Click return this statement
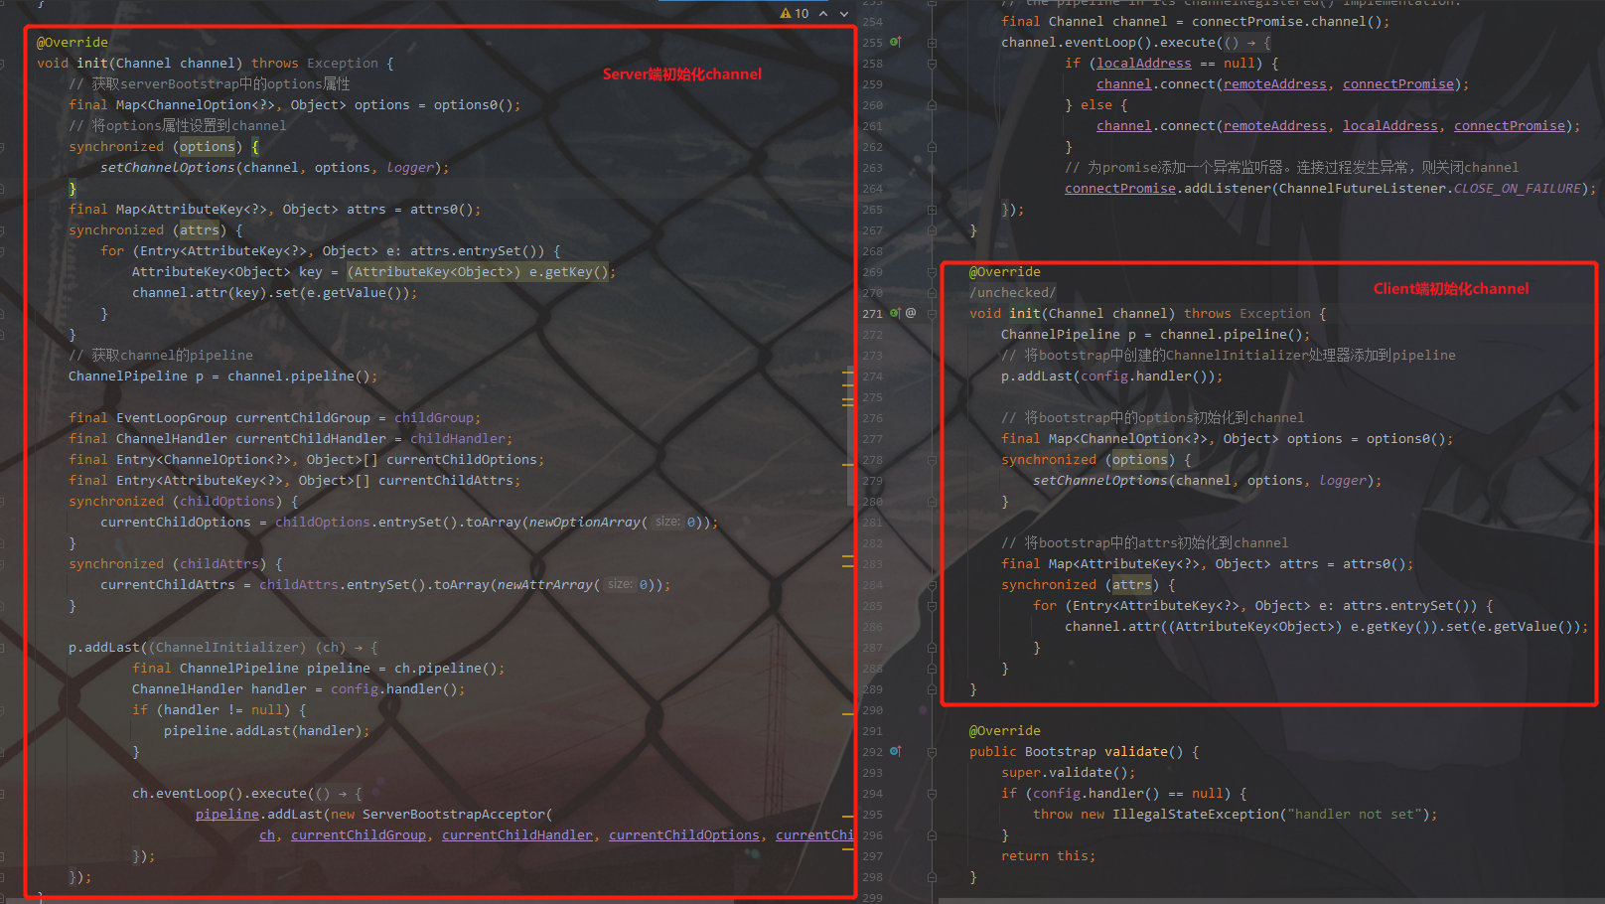 pyautogui.click(x=1048, y=855)
